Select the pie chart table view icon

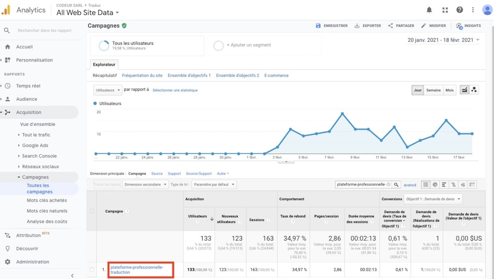[x=435, y=184]
